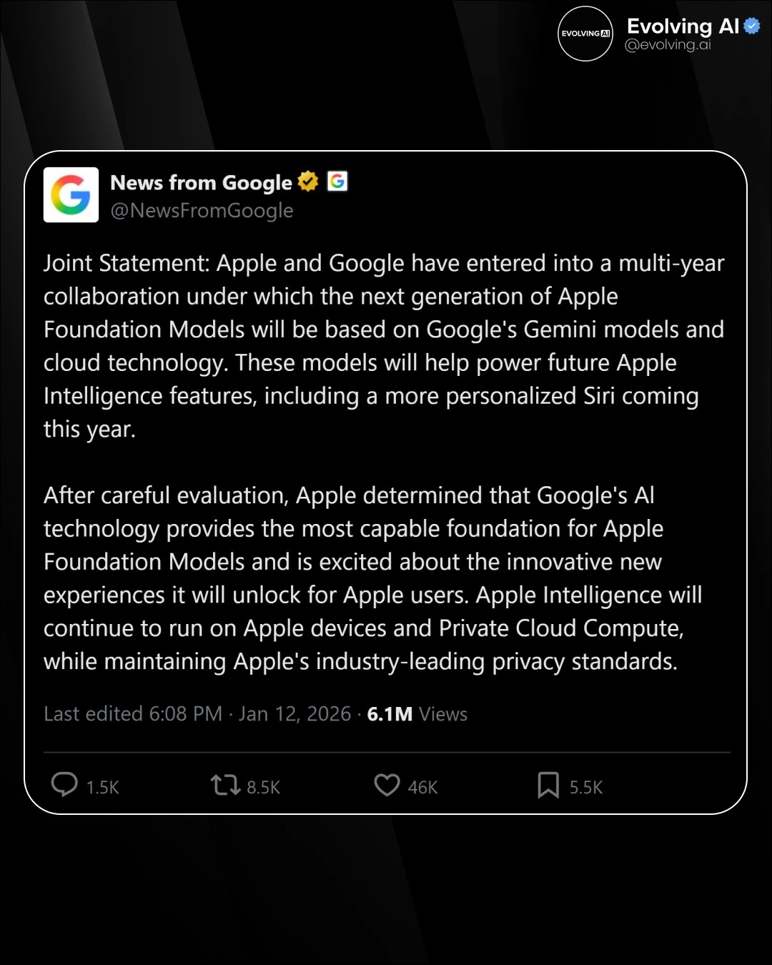This screenshot has height=965, width=772.
Task: Visit the @NewsFromGoogle handle
Action: coord(202,211)
